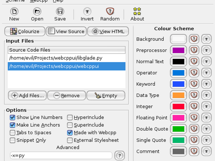This screenshot has height=161, width=215.
Task: Pick the Integer red swatch
Action: coord(178,106)
